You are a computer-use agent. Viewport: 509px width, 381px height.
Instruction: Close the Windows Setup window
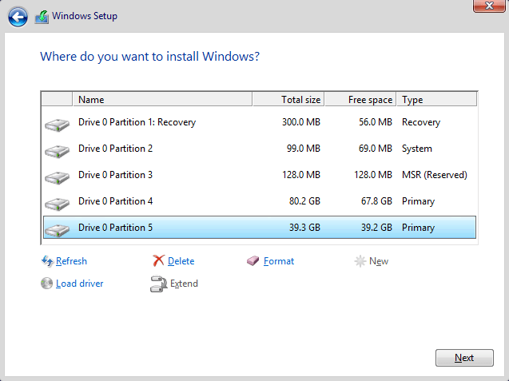click(489, 6)
